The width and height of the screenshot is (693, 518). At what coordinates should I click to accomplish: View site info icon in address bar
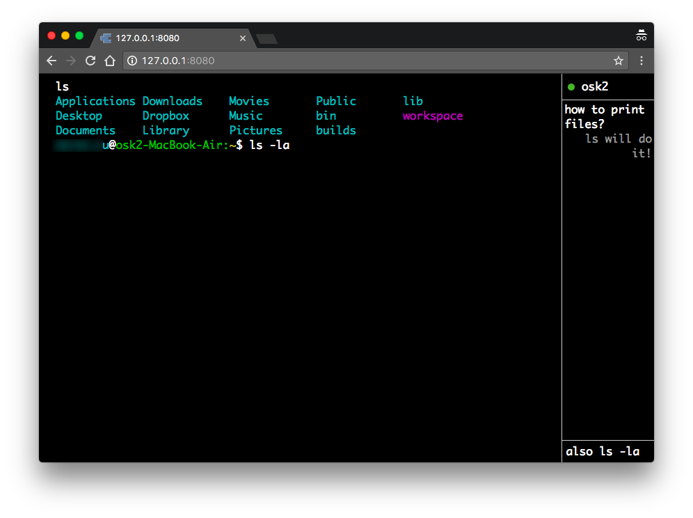pyautogui.click(x=132, y=61)
